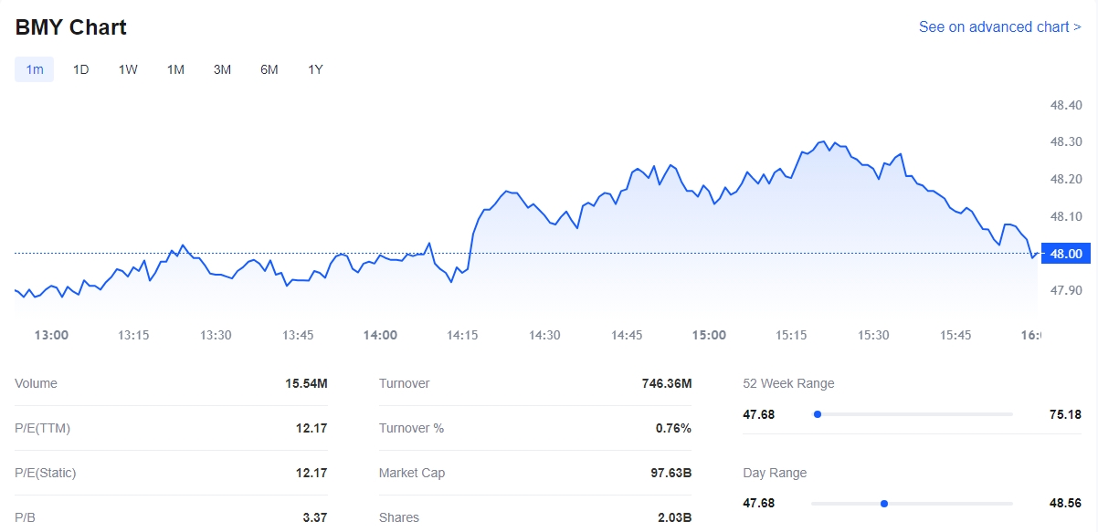
Task: Click the BMY Chart heading
Action: point(71,27)
